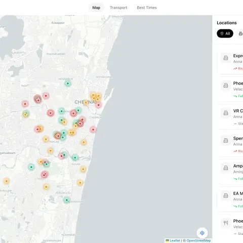Open the Transport tab
Screen dimensions: 243x243
(x=118, y=8)
